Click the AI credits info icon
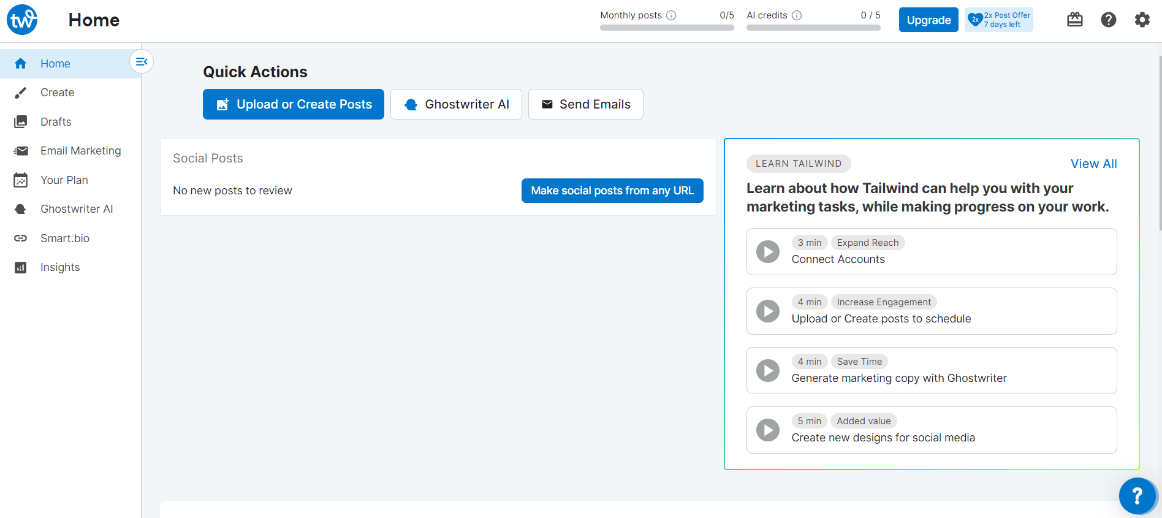1162x518 pixels. 797,15
